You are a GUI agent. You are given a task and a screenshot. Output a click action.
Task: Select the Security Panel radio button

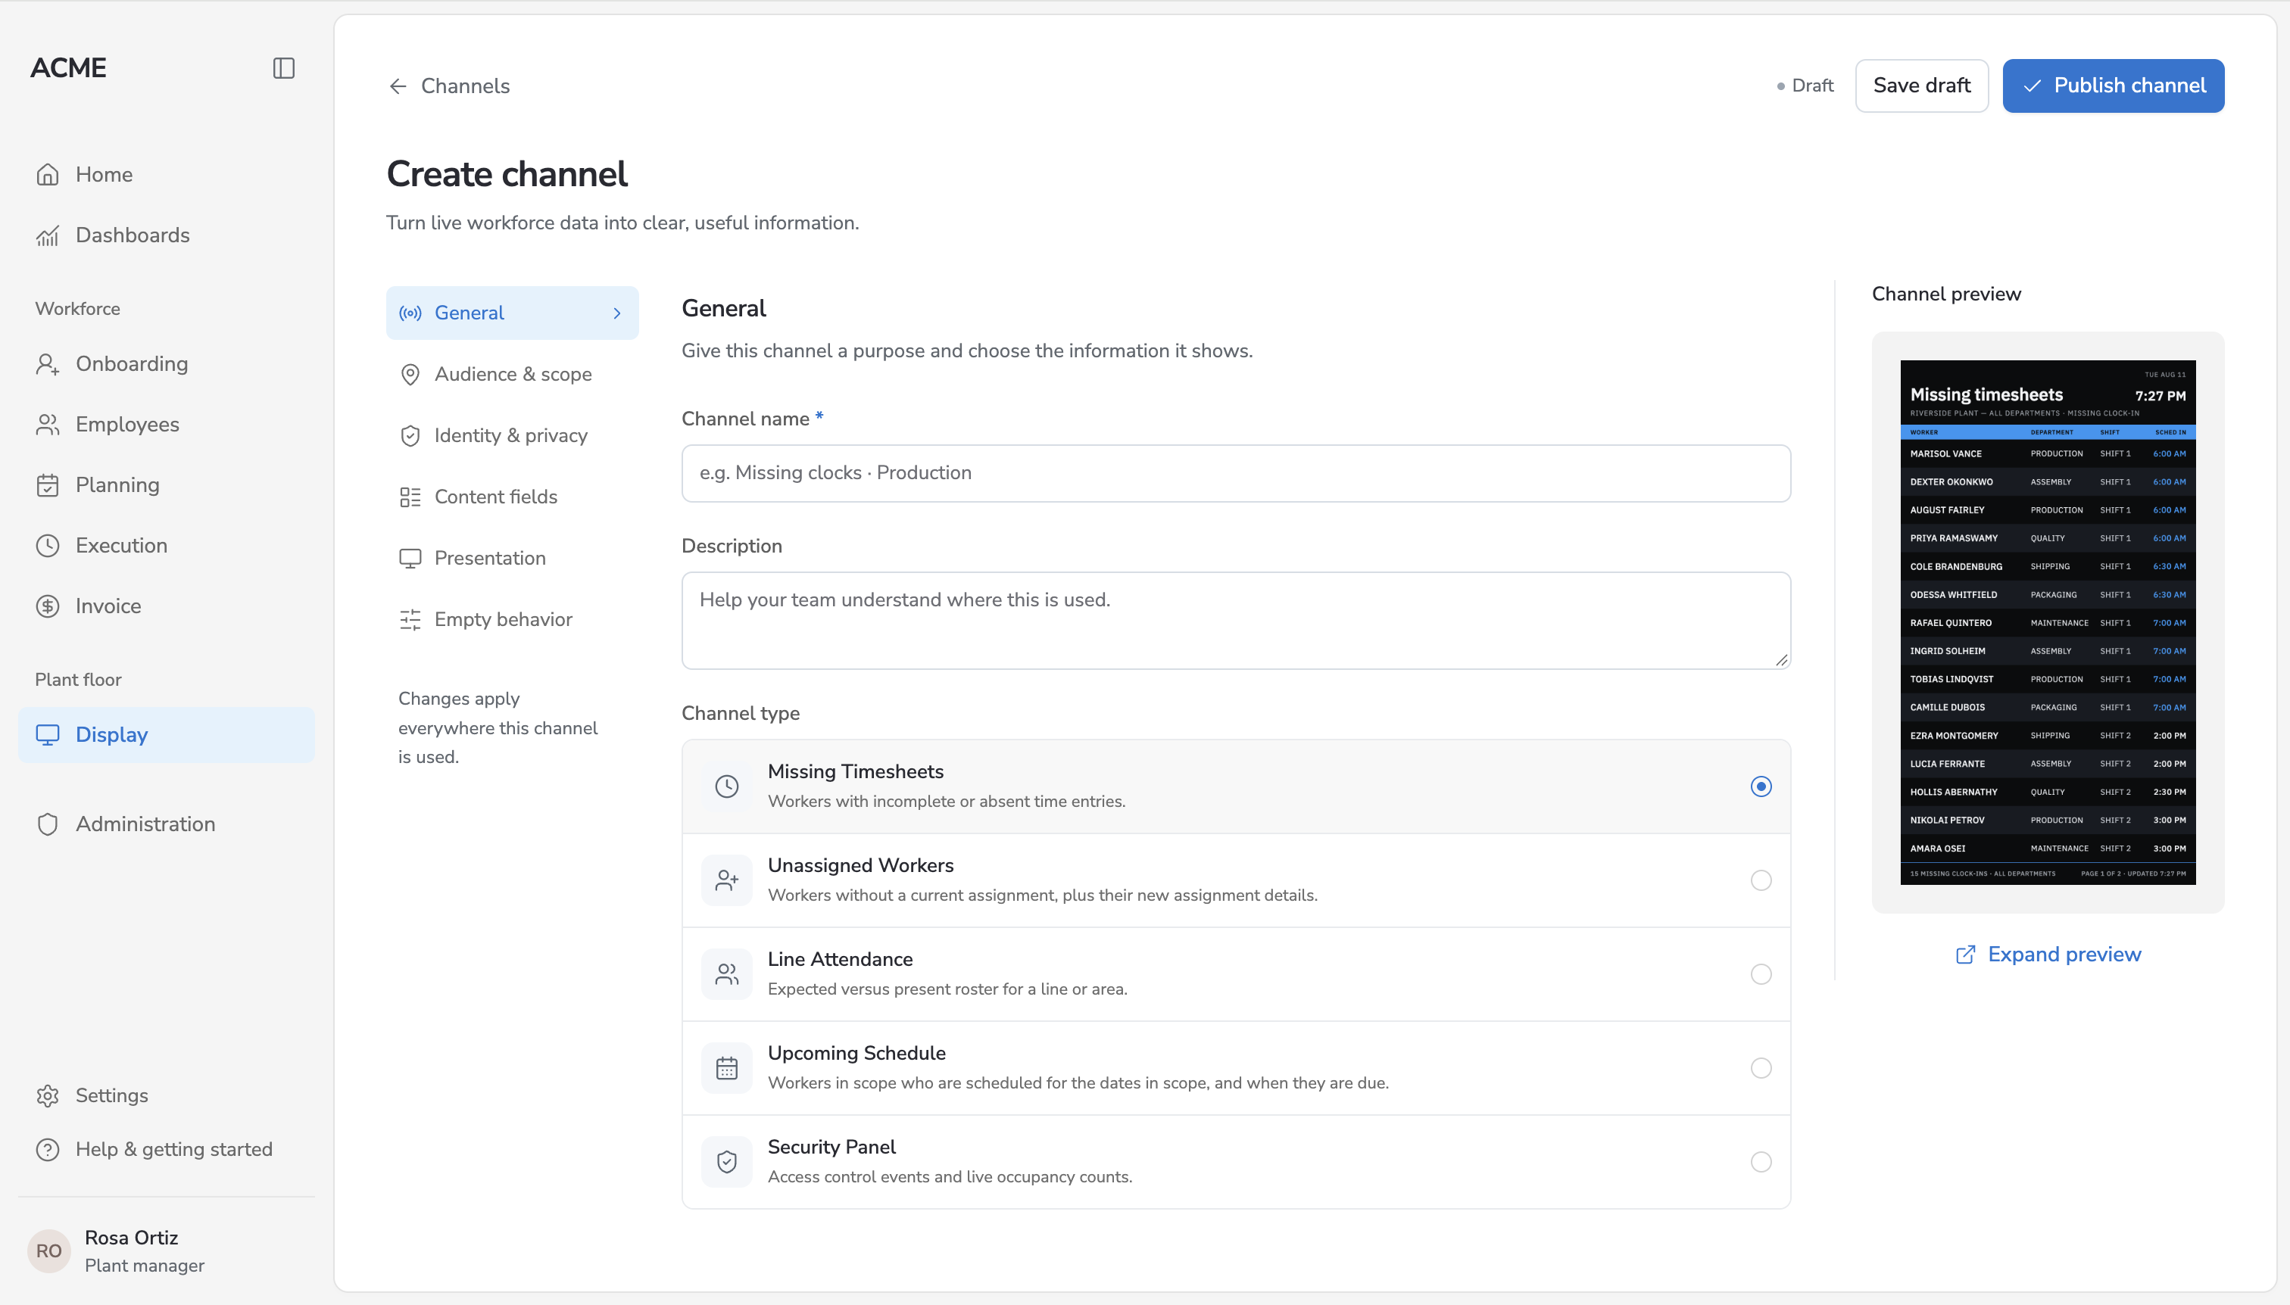pos(1761,1162)
